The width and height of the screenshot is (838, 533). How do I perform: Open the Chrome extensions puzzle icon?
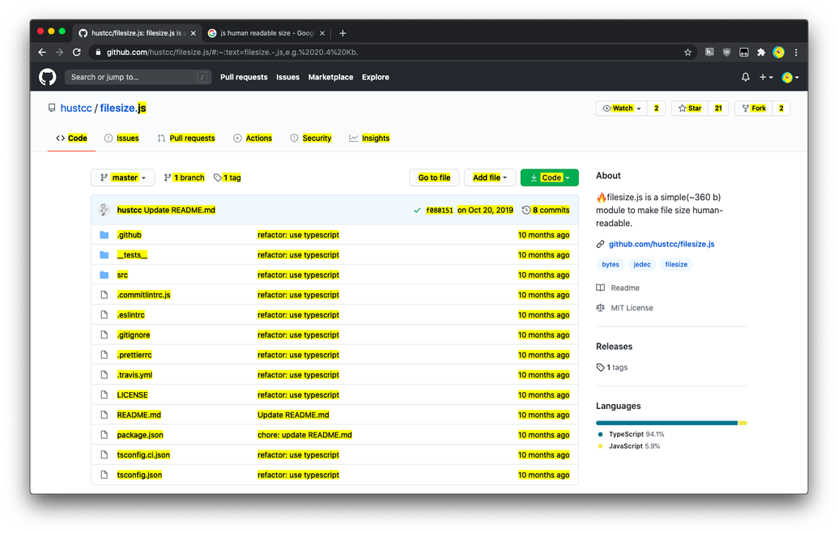[x=761, y=52]
